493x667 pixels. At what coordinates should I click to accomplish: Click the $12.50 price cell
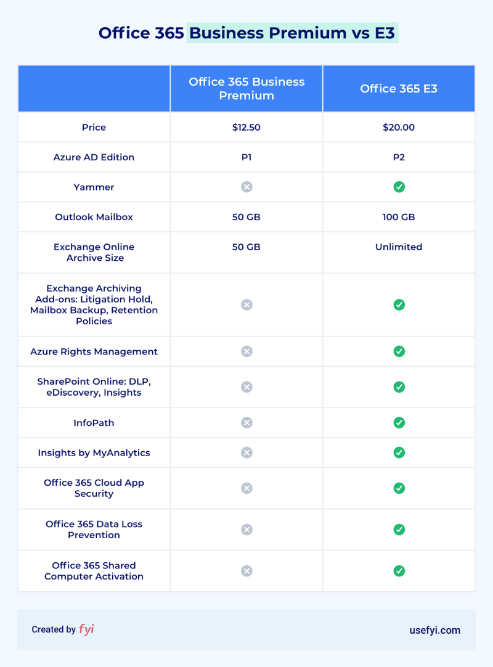246,127
